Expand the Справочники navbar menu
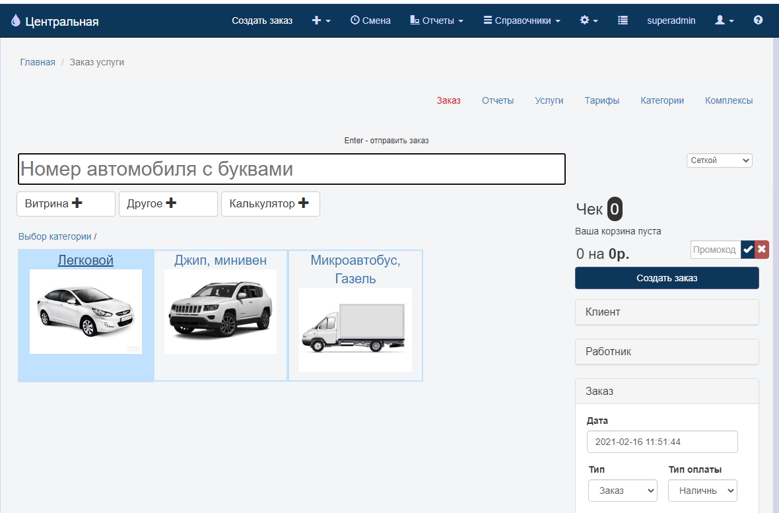The image size is (779, 513). (x=522, y=20)
